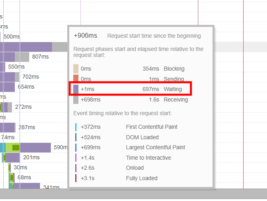Click the orange Sending phase color swatch
Image resolution: width=267 pixels, height=201 pixels.
(x=76, y=79)
